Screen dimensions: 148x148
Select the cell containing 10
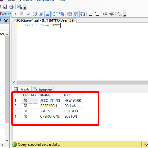point(30,101)
